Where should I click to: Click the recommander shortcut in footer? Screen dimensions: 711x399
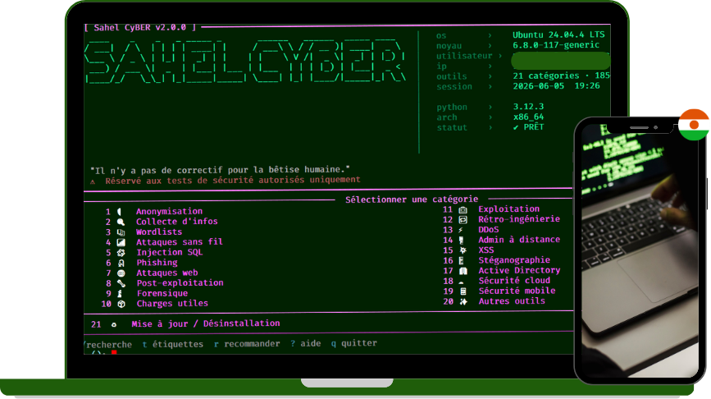tap(247, 344)
